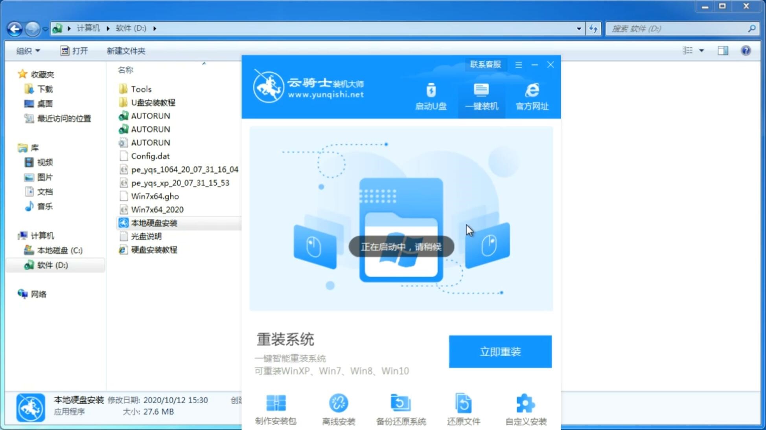The width and height of the screenshot is (766, 430).
Task: Select Win7x64.gho file in file list
Action: (x=155, y=196)
